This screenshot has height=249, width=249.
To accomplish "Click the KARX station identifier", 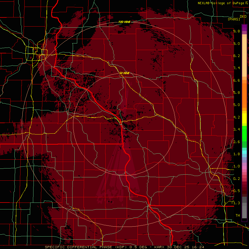I will pos(160,247).
